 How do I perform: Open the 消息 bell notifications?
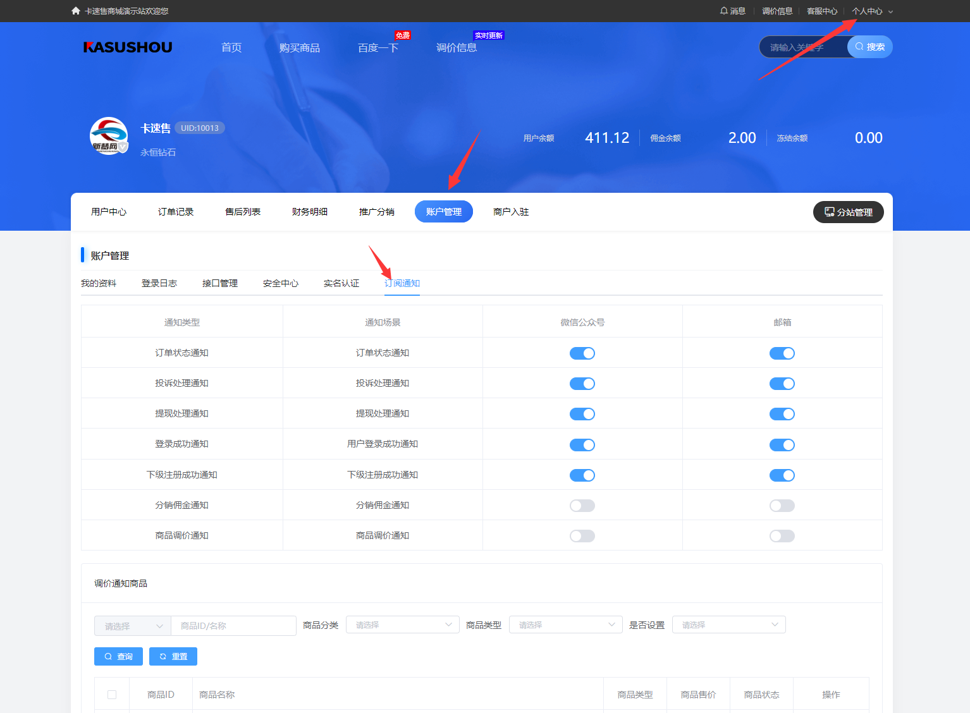[x=733, y=11]
